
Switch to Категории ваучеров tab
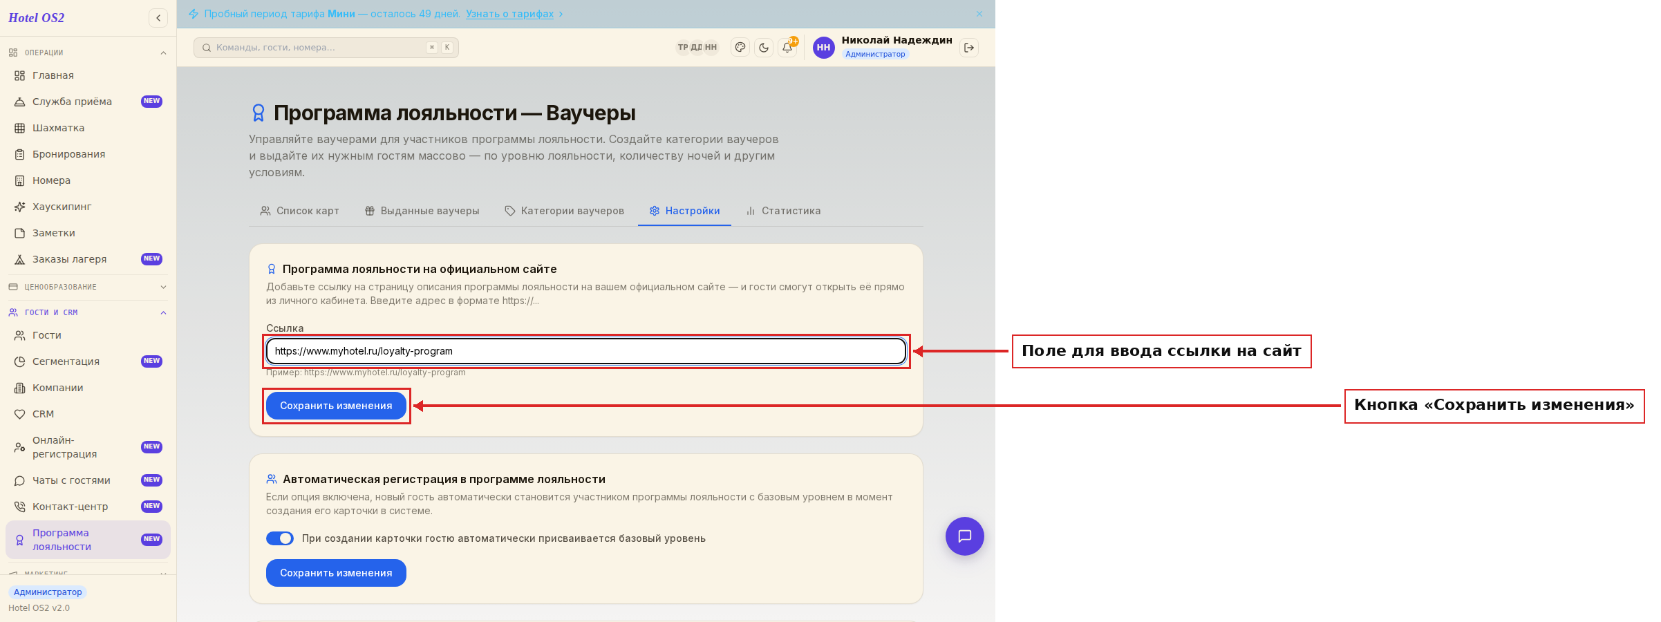click(x=564, y=211)
